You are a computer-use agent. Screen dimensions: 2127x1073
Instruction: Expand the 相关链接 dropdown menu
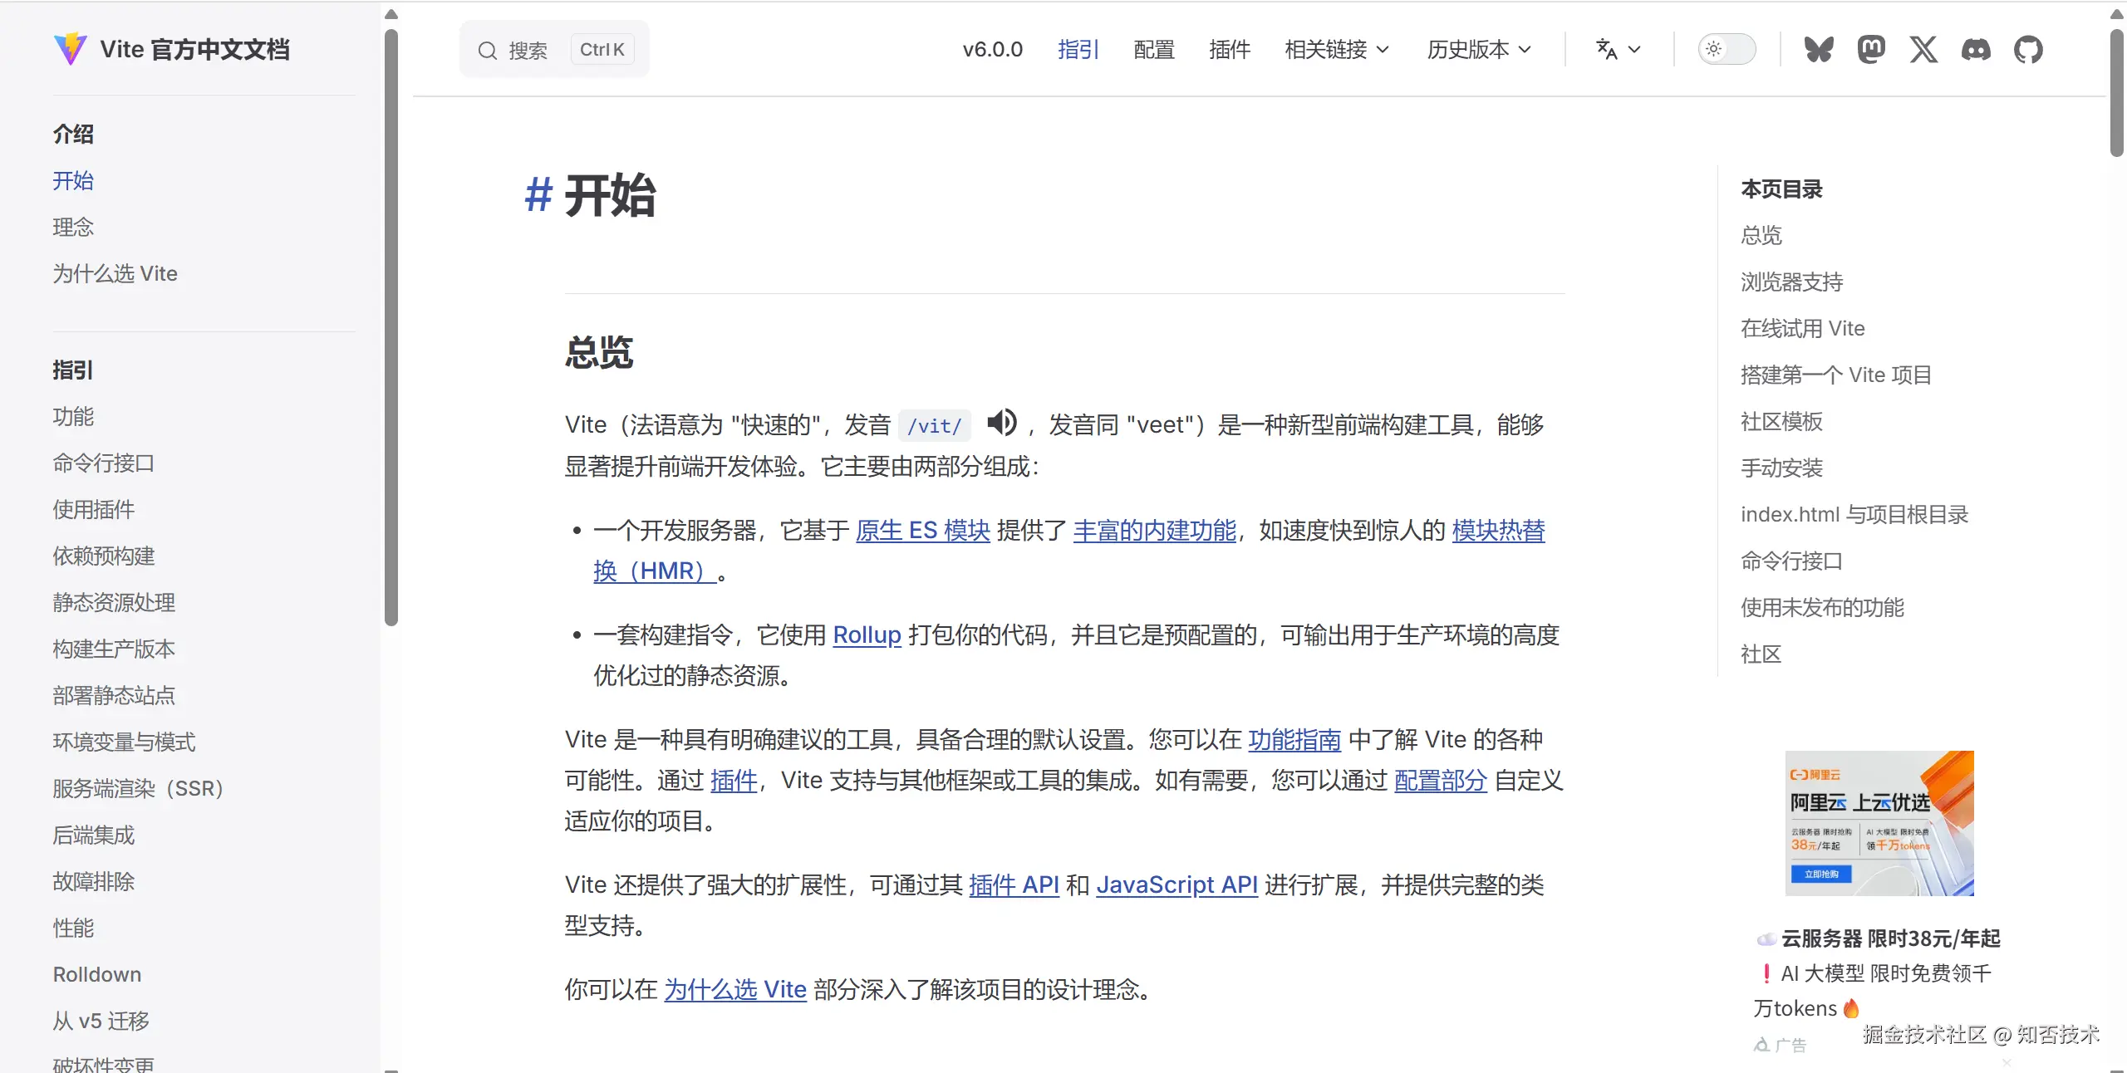tap(1336, 50)
